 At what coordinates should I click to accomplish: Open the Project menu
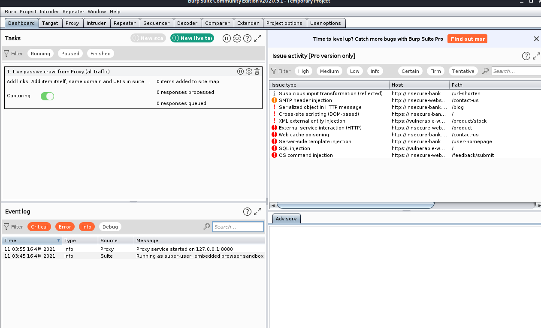pyautogui.click(x=28, y=12)
